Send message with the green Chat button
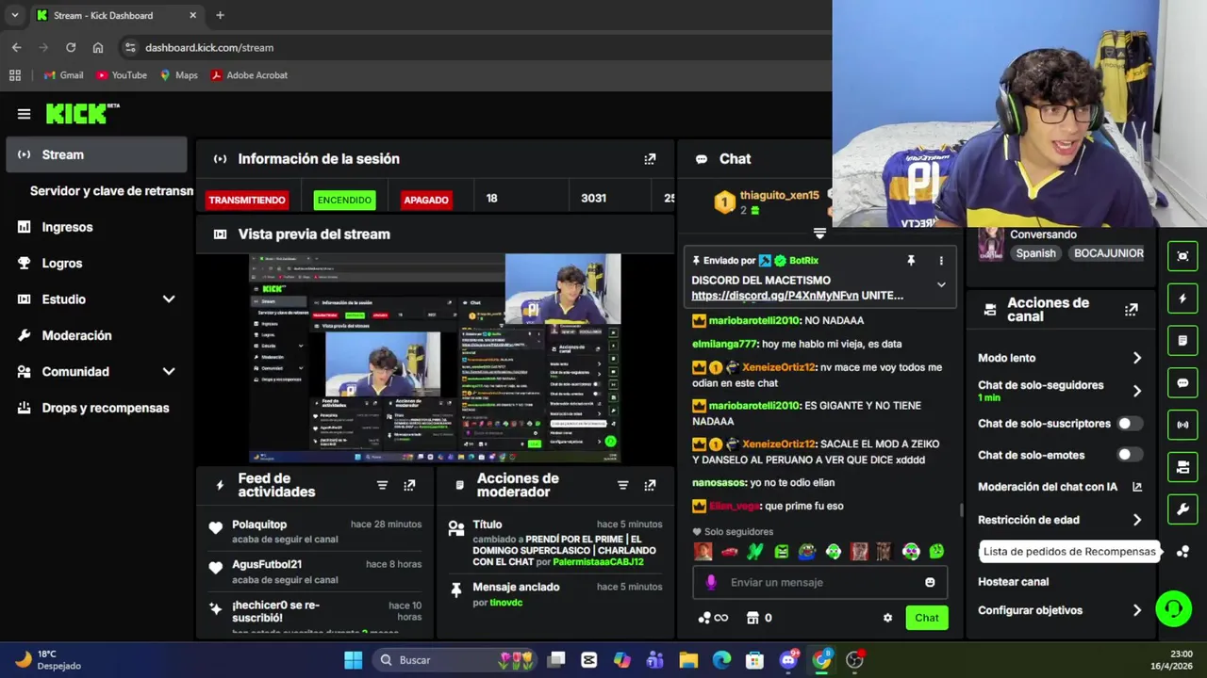Screen dimensions: 1207x678 click(x=926, y=618)
